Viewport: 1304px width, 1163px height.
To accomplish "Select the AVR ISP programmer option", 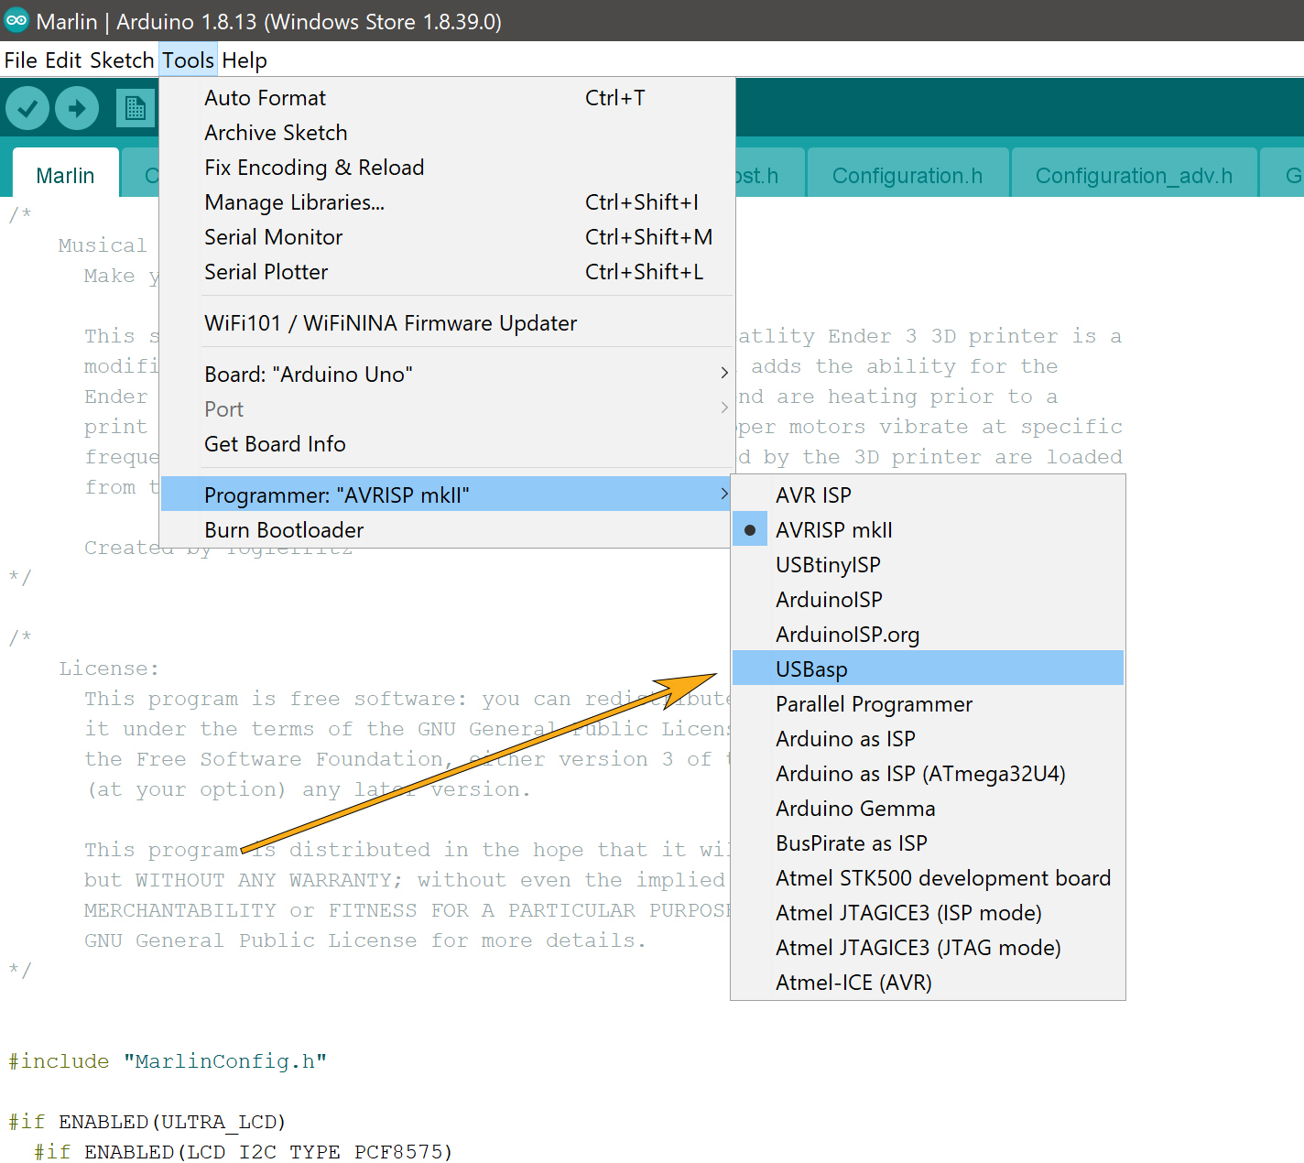I will 813,495.
